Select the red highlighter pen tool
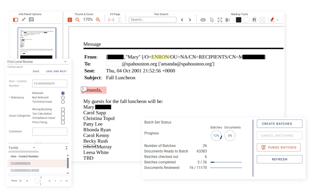 272,20
